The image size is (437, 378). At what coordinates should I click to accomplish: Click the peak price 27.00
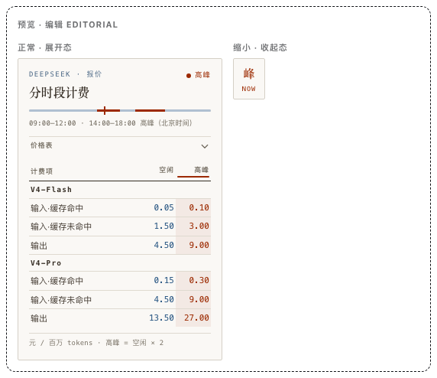(x=196, y=318)
